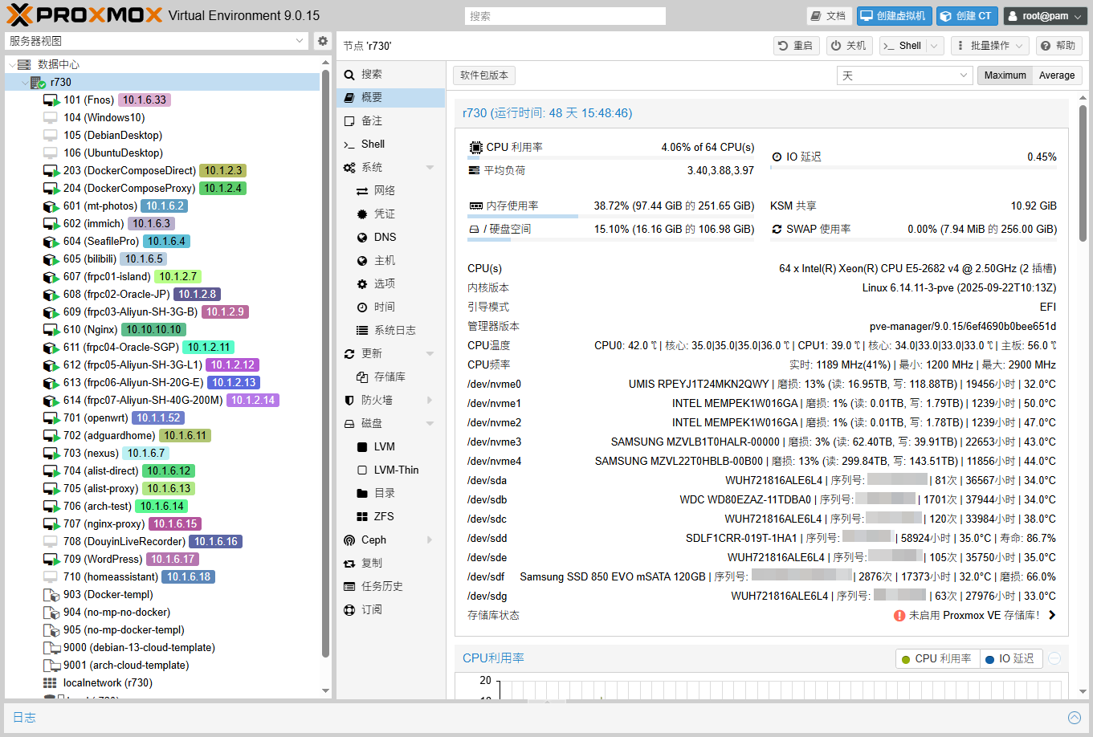Click the DNS globe icon
Screen dimensions: 1093x737
click(x=362, y=238)
